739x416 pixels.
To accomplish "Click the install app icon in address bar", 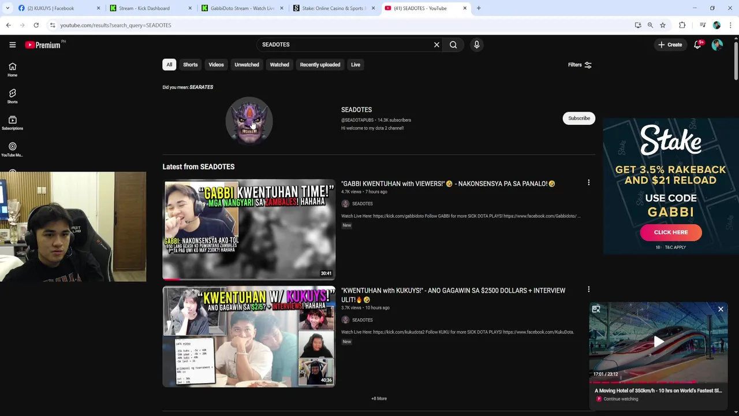I will tap(638, 25).
